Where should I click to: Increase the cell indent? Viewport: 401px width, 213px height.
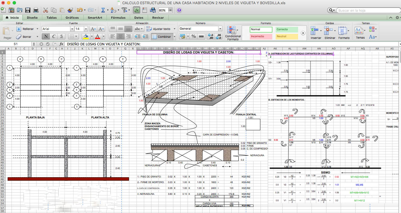(x=146, y=36)
